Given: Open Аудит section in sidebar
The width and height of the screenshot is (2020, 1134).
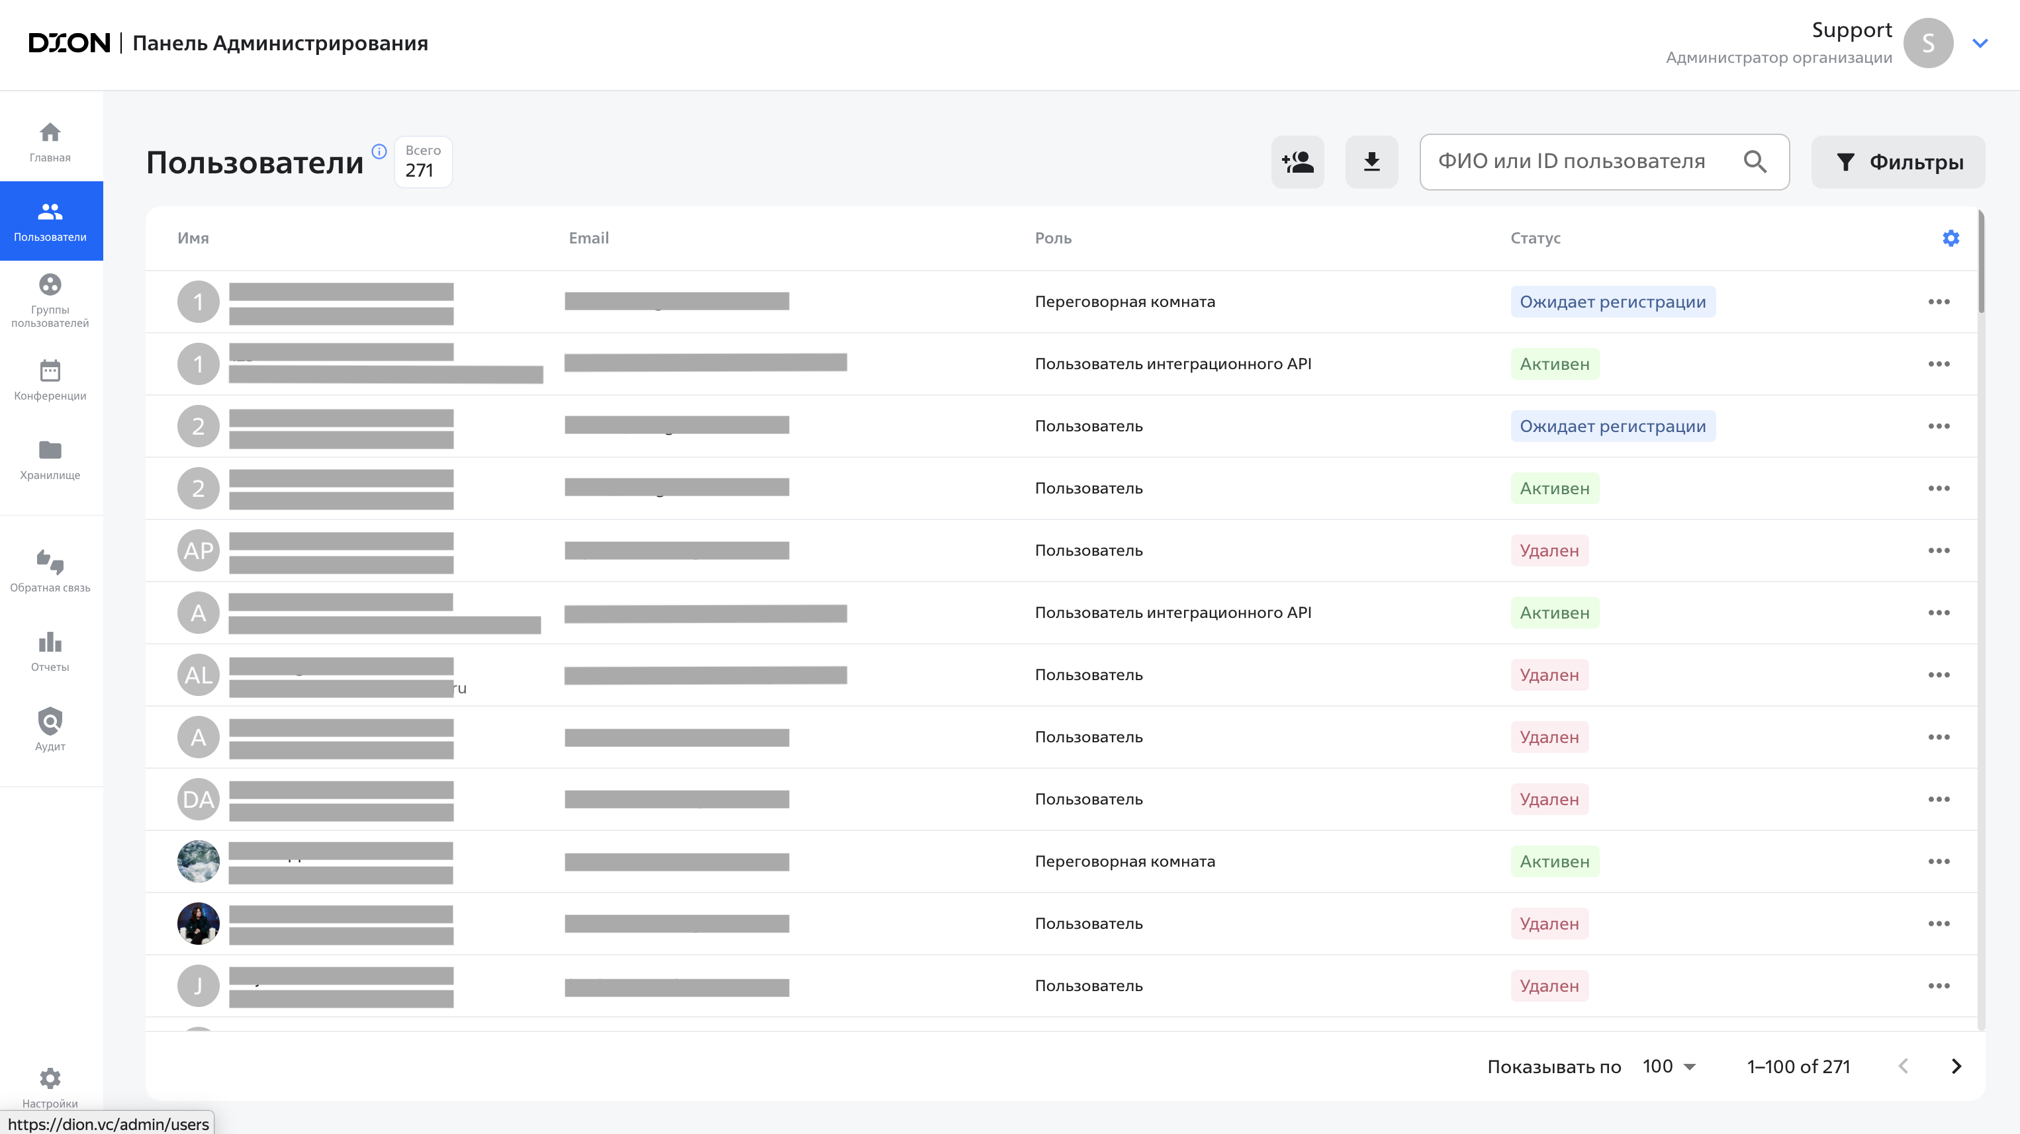Looking at the screenshot, I should (50, 729).
